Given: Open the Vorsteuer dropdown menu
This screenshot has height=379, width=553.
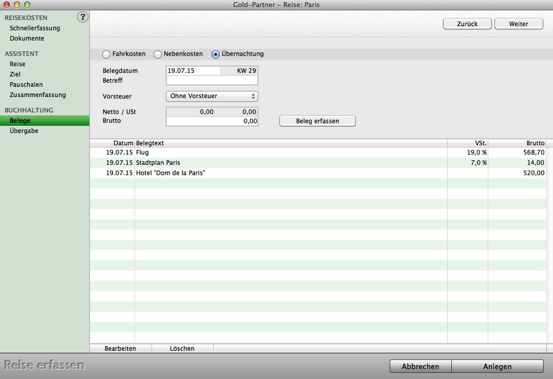Looking at the screenshot, I should point(212,96).
